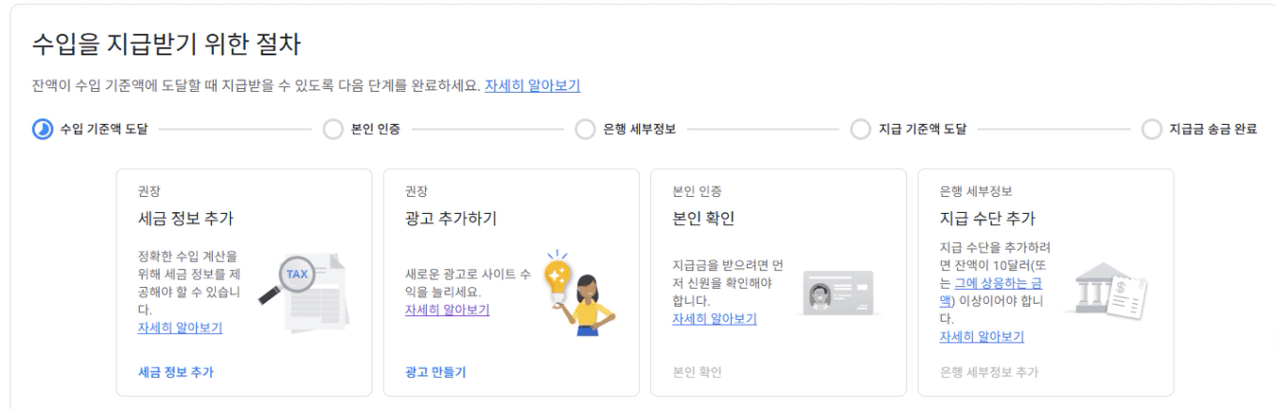Select the 지급금 송금 완료 step circle
1275x409 pixels.
(1151, 129)
